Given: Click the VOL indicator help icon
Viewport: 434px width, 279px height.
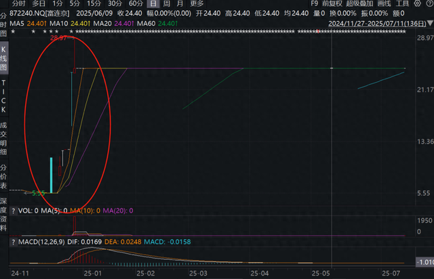Looking at the screenshot, I should pos(13,211).
